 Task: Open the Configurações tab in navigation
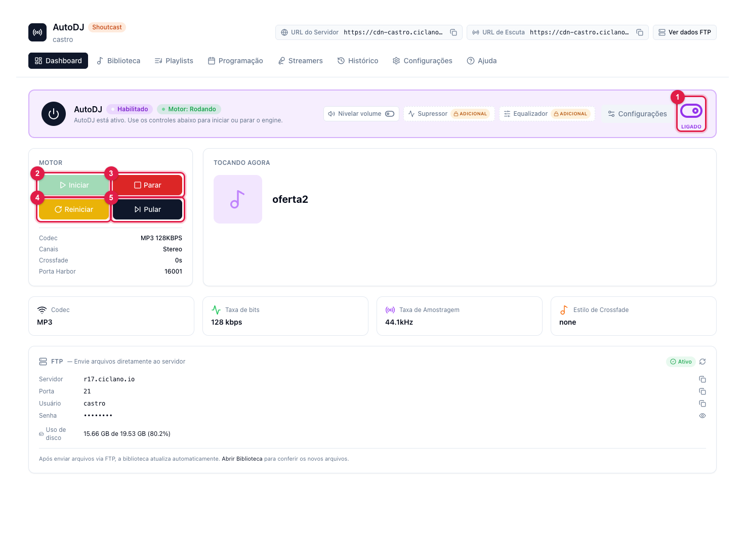(423, 61)
